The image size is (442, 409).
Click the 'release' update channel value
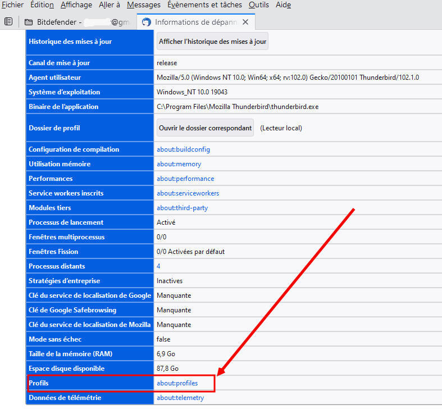point(167,63)
